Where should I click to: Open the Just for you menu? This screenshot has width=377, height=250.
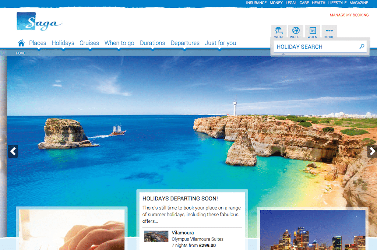click(221, 43)
